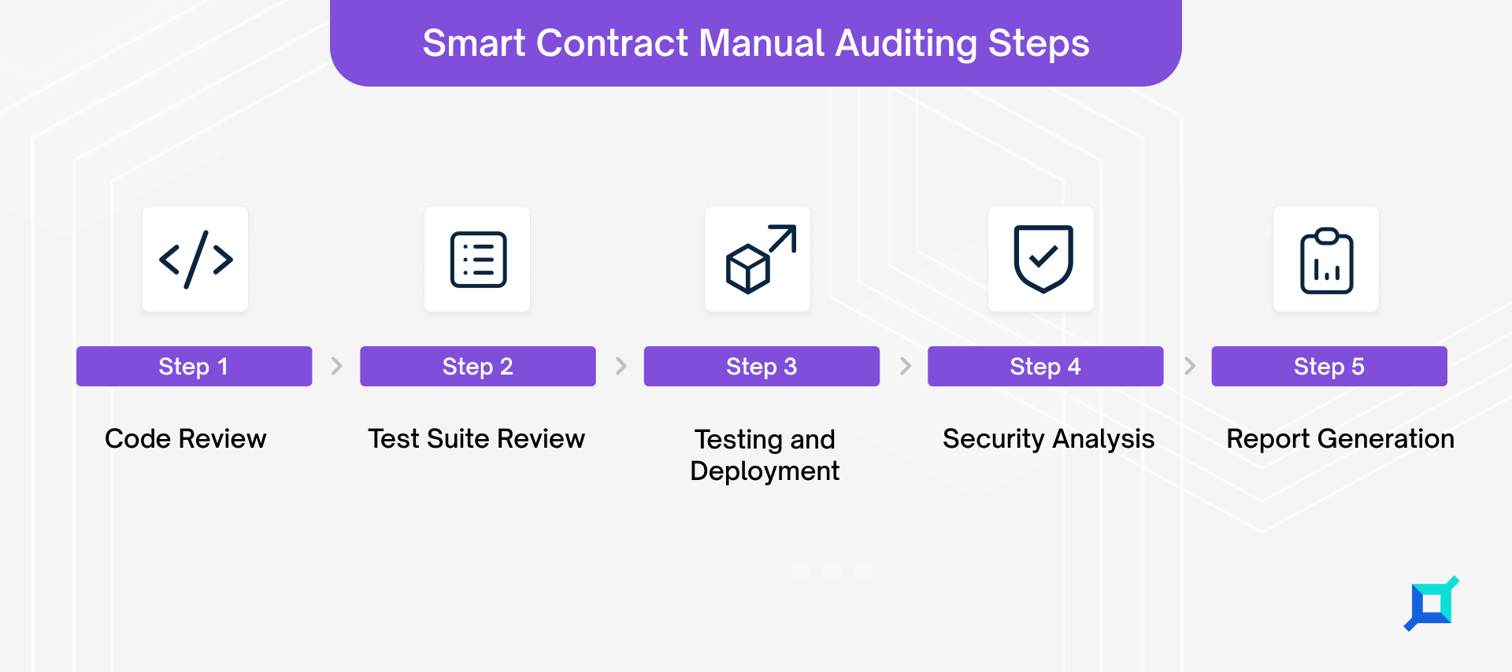
Task: Select the Step 2 purple bar
Action: [478, 366]
